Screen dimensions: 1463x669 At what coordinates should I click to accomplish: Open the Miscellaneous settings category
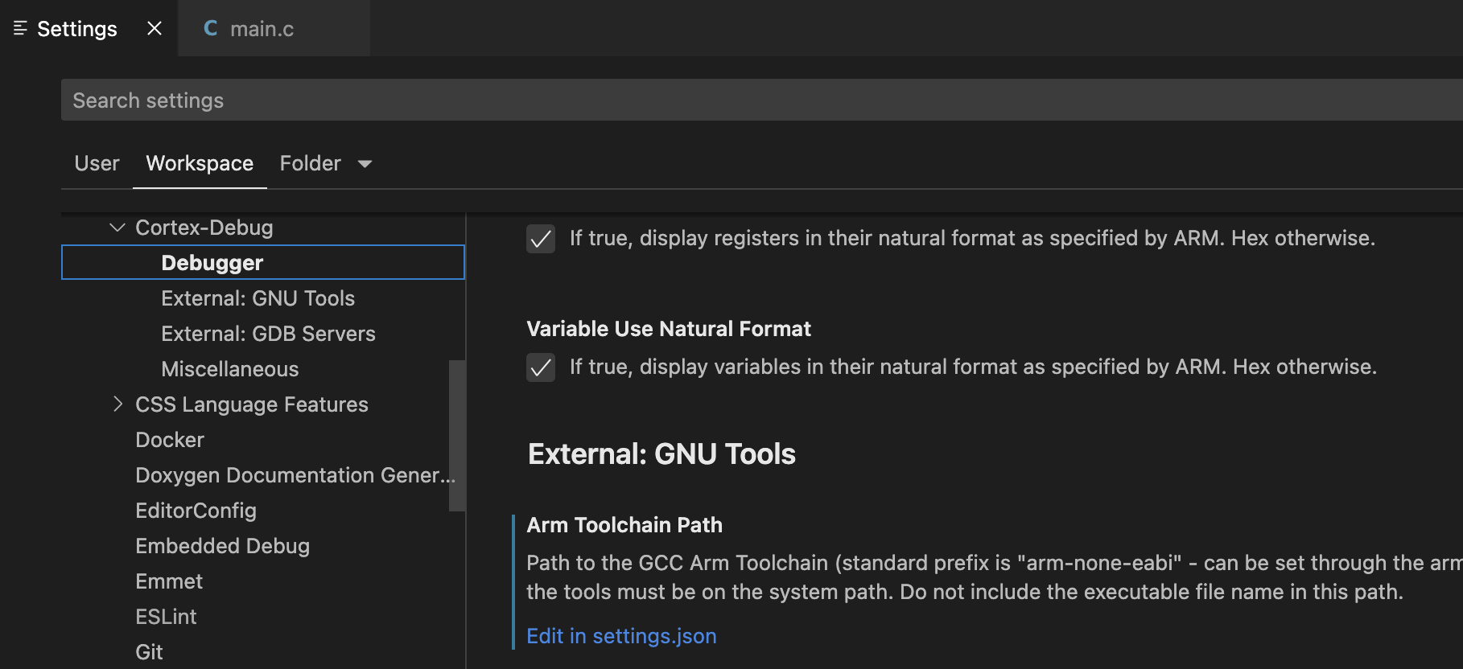pos(230,369)
